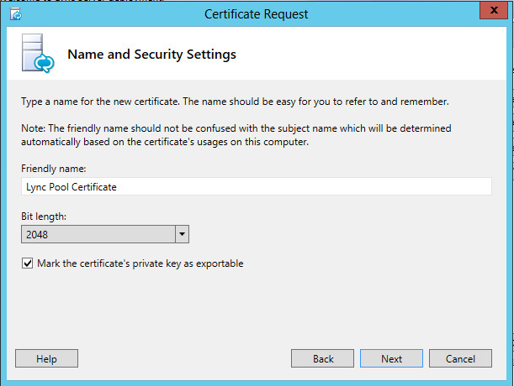The image size is (514, 386).
Task: Click the 'Mark the certificate's private key as exportable' label
Action: pos(140,263)
